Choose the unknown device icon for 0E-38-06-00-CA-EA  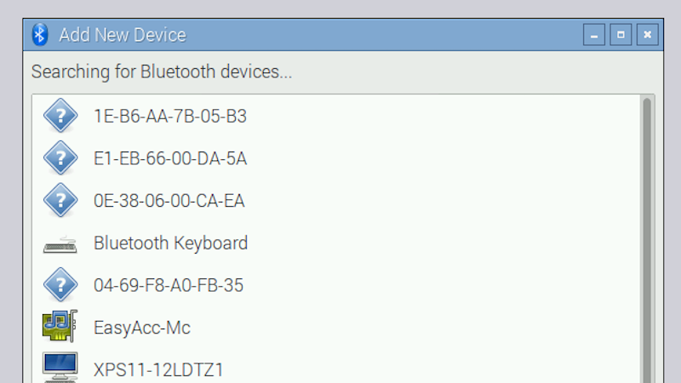click(x=60, y=200)
